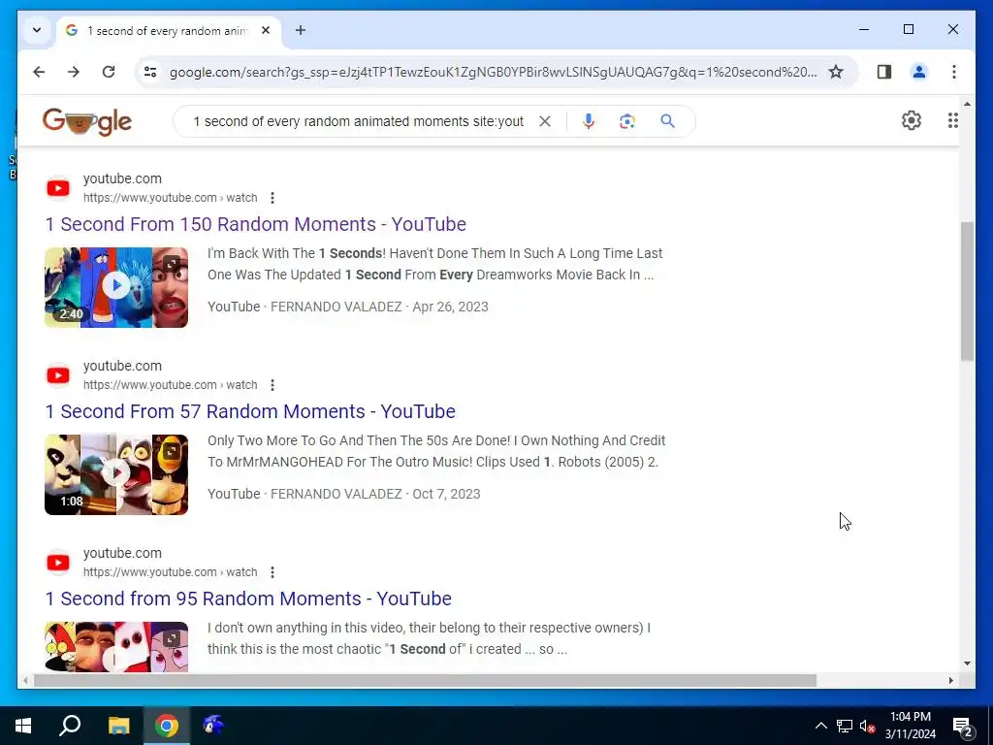Click the scroll left arrow

25,680
